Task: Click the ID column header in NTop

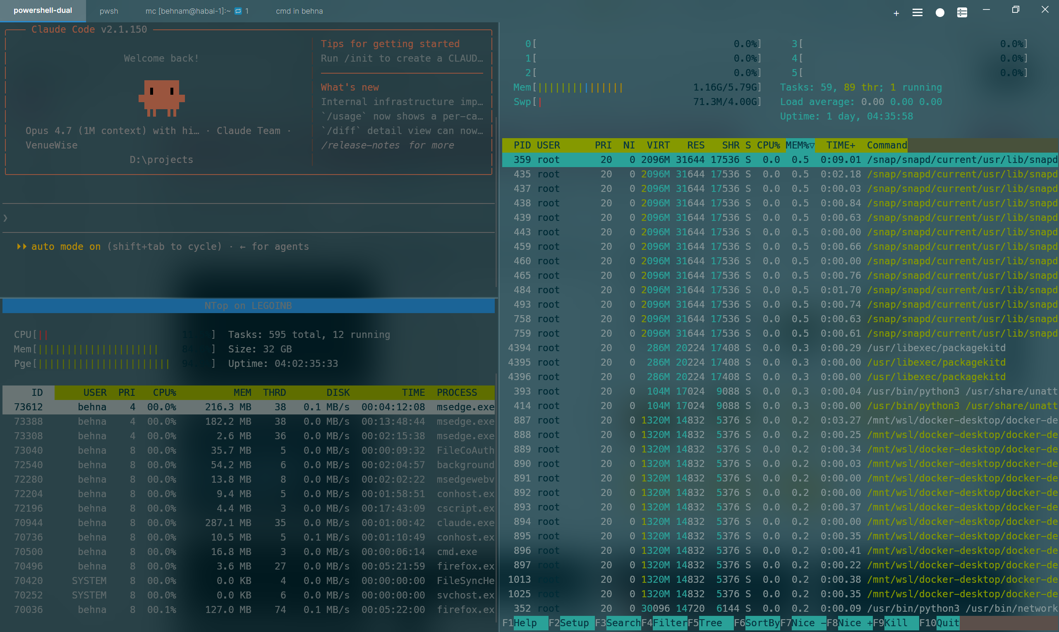Action: pos(37,392)
